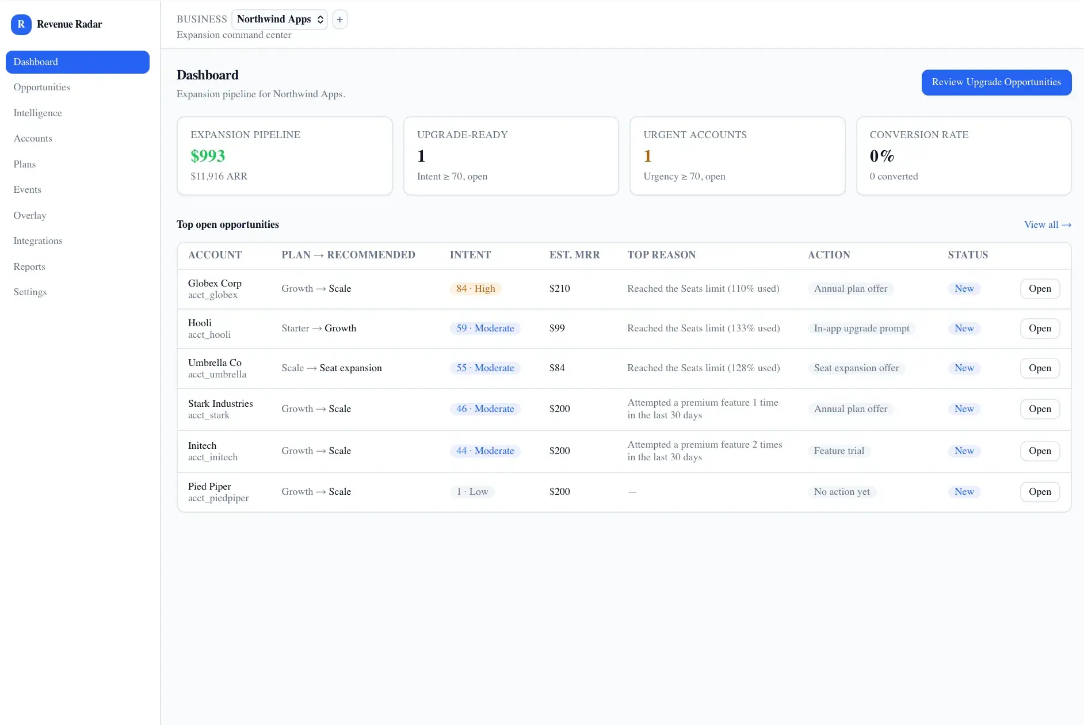Click In-app upgrade prompt action tag

pos(861,329)
